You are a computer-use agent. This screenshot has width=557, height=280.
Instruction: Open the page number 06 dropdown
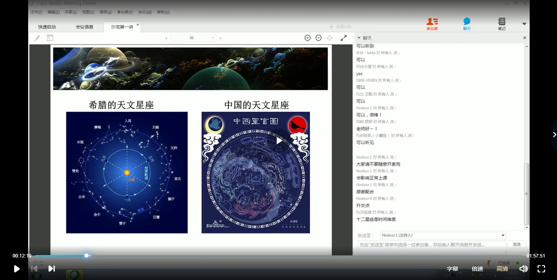click(193, 38)
